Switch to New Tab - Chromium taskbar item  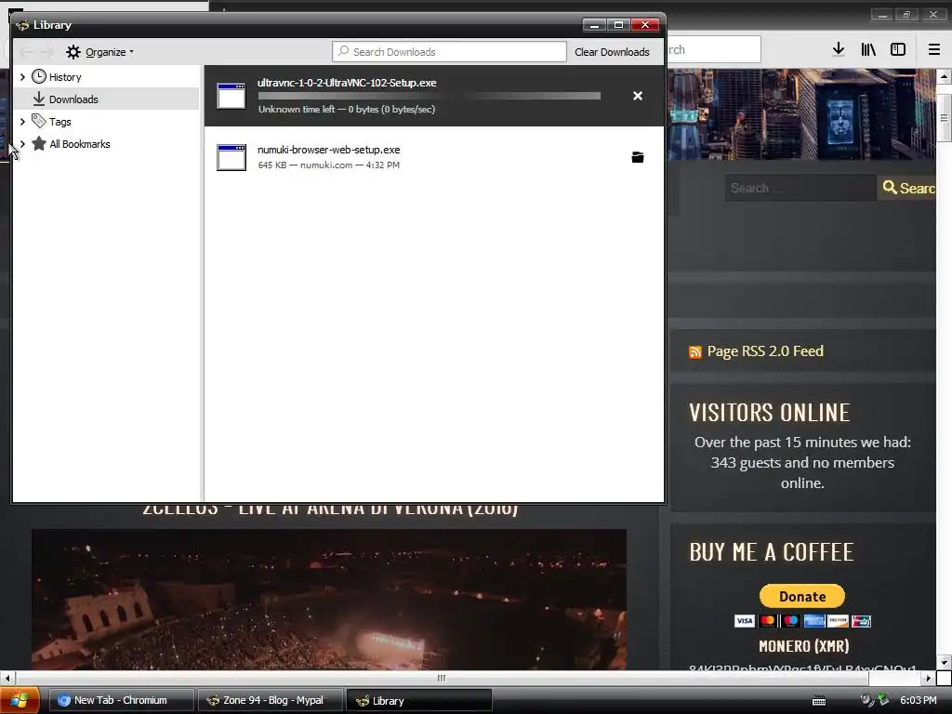(x=120, y=700)
